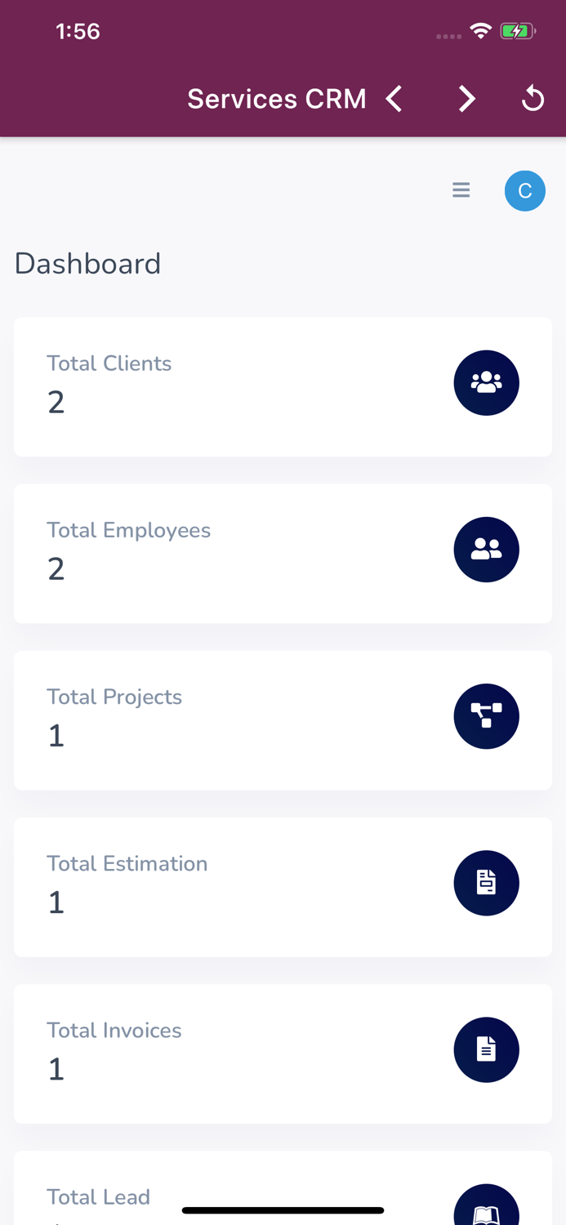Click the Dashboard heading

point(87,263)
